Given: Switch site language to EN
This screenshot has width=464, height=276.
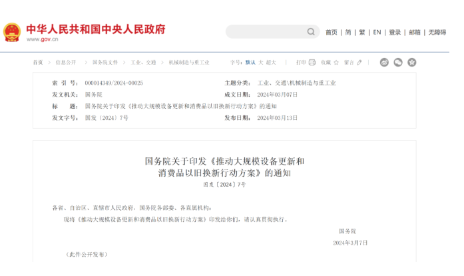Looking at the screenshot, I should click(x=377, y=32).
